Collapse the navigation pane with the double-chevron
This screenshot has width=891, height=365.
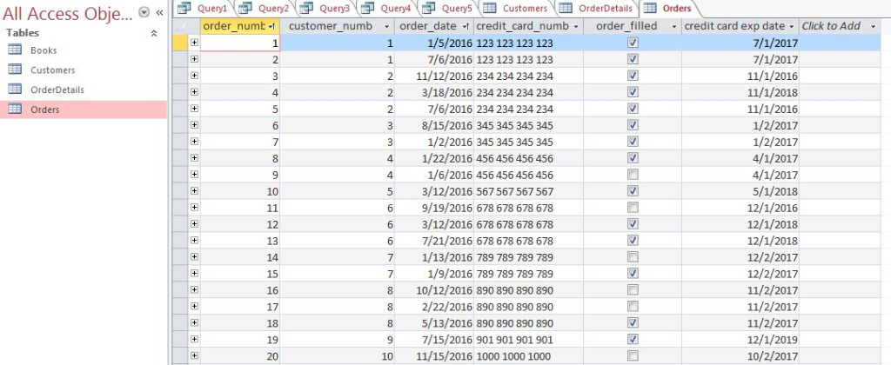[x=160, y=12]
